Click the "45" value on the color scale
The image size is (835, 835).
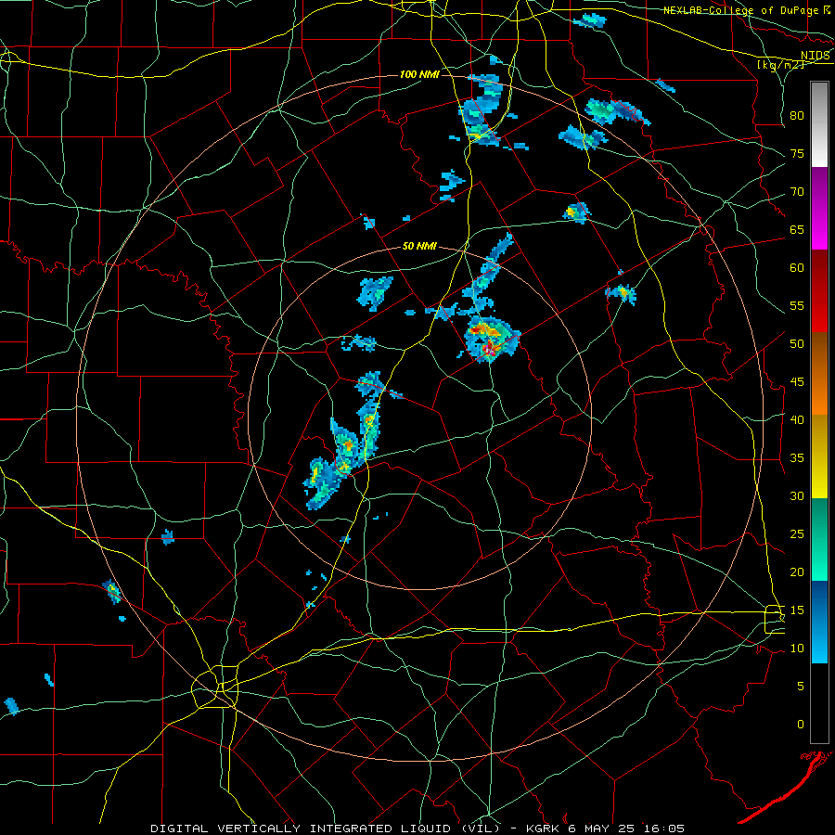[797, 382]
